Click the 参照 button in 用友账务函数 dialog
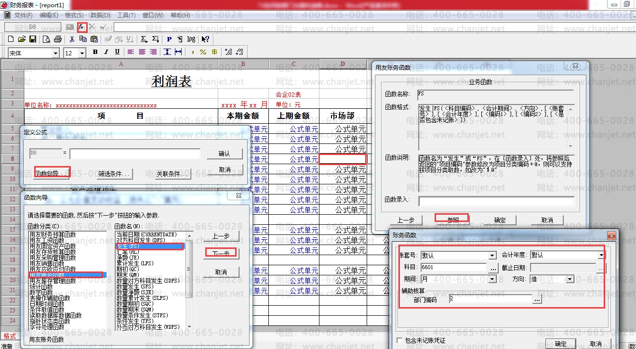 (x=452, y=220)
